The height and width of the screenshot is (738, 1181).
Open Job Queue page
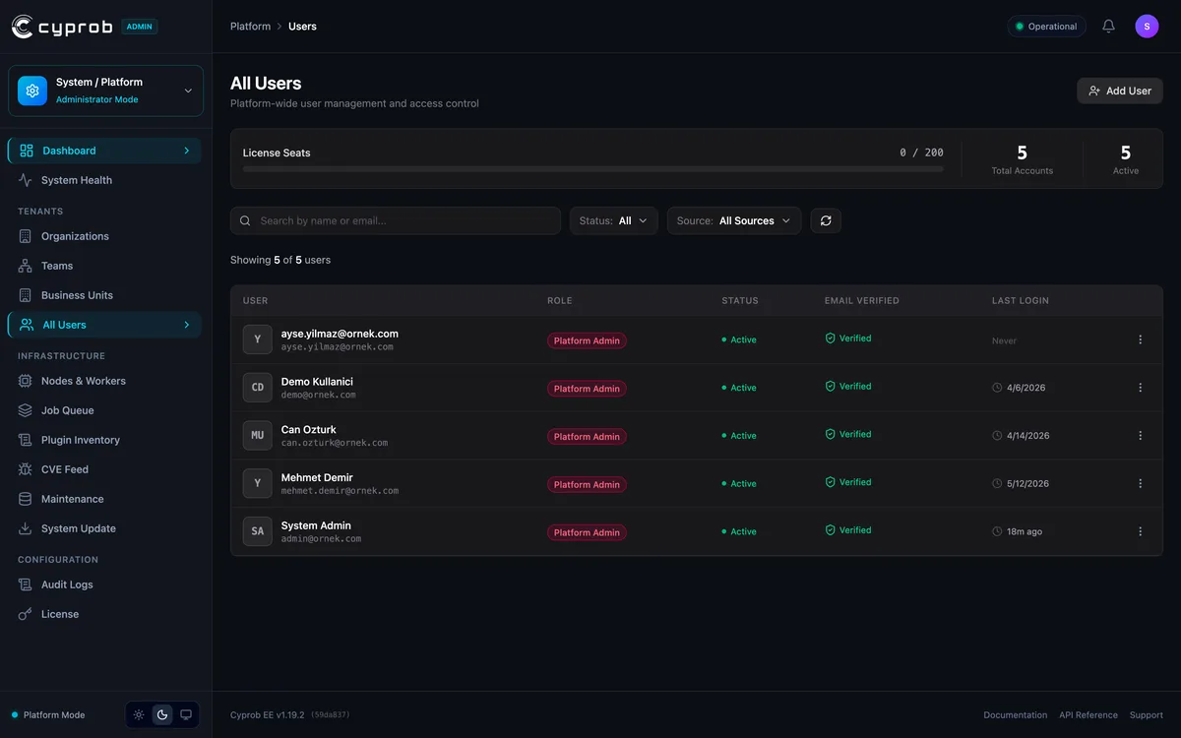click(104, 410)
